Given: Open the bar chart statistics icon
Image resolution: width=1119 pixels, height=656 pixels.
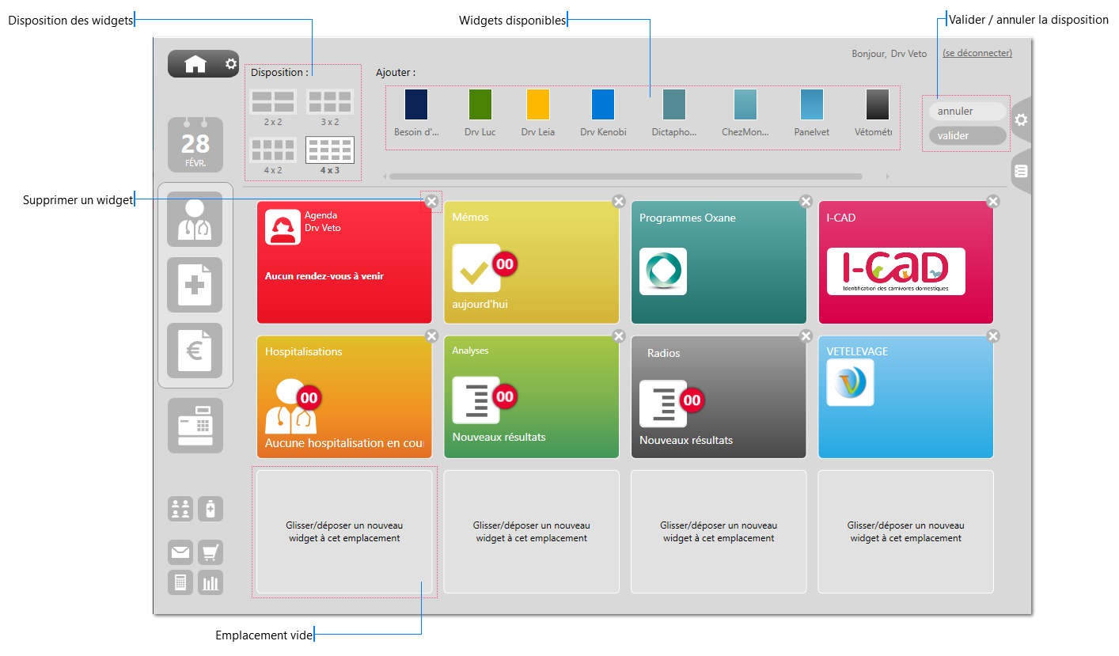Looking at the screenshot, I should (x=211, y=582).
